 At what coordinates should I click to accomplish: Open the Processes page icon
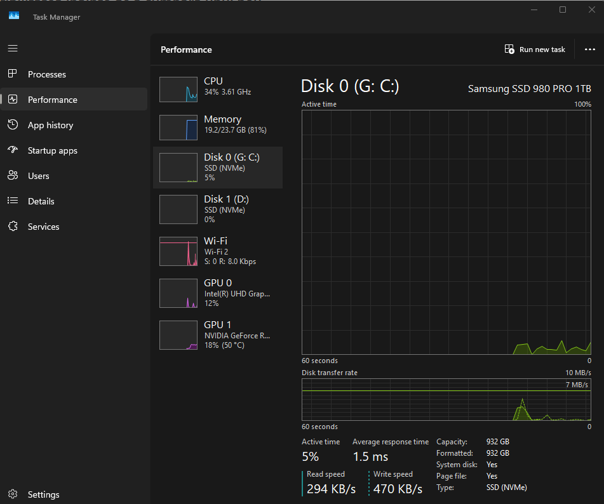click(13, 74)
